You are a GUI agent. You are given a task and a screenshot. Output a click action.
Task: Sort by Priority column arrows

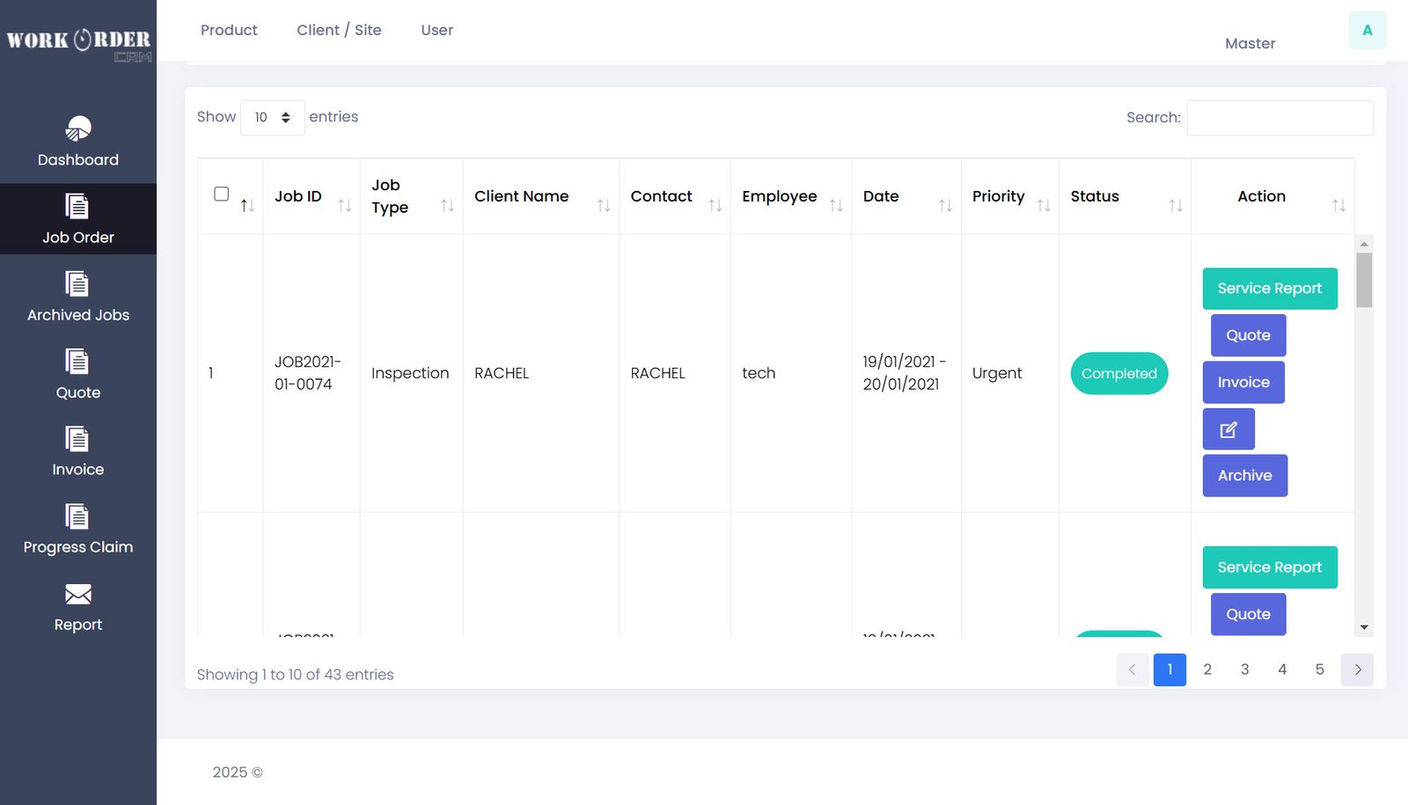point(1044,205)
